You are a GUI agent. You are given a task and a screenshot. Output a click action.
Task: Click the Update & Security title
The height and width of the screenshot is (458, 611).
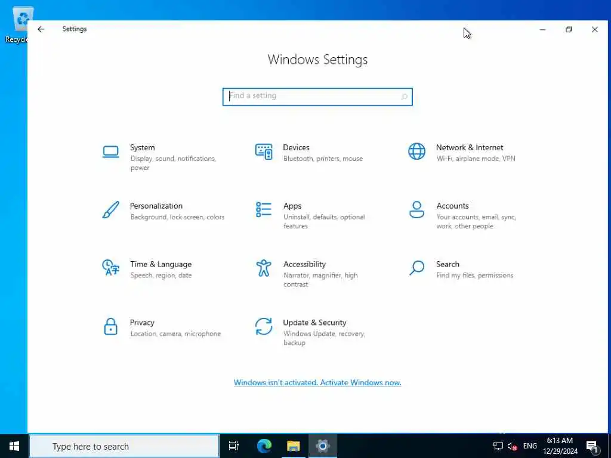[314, 323]
